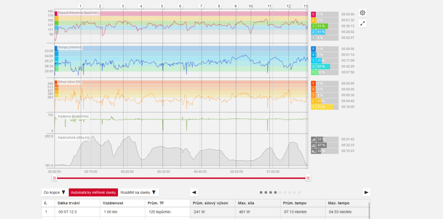443x219 pixels.
Task: Click the 00:07:12.5 duration cell
Action: (x=77, y=212)
